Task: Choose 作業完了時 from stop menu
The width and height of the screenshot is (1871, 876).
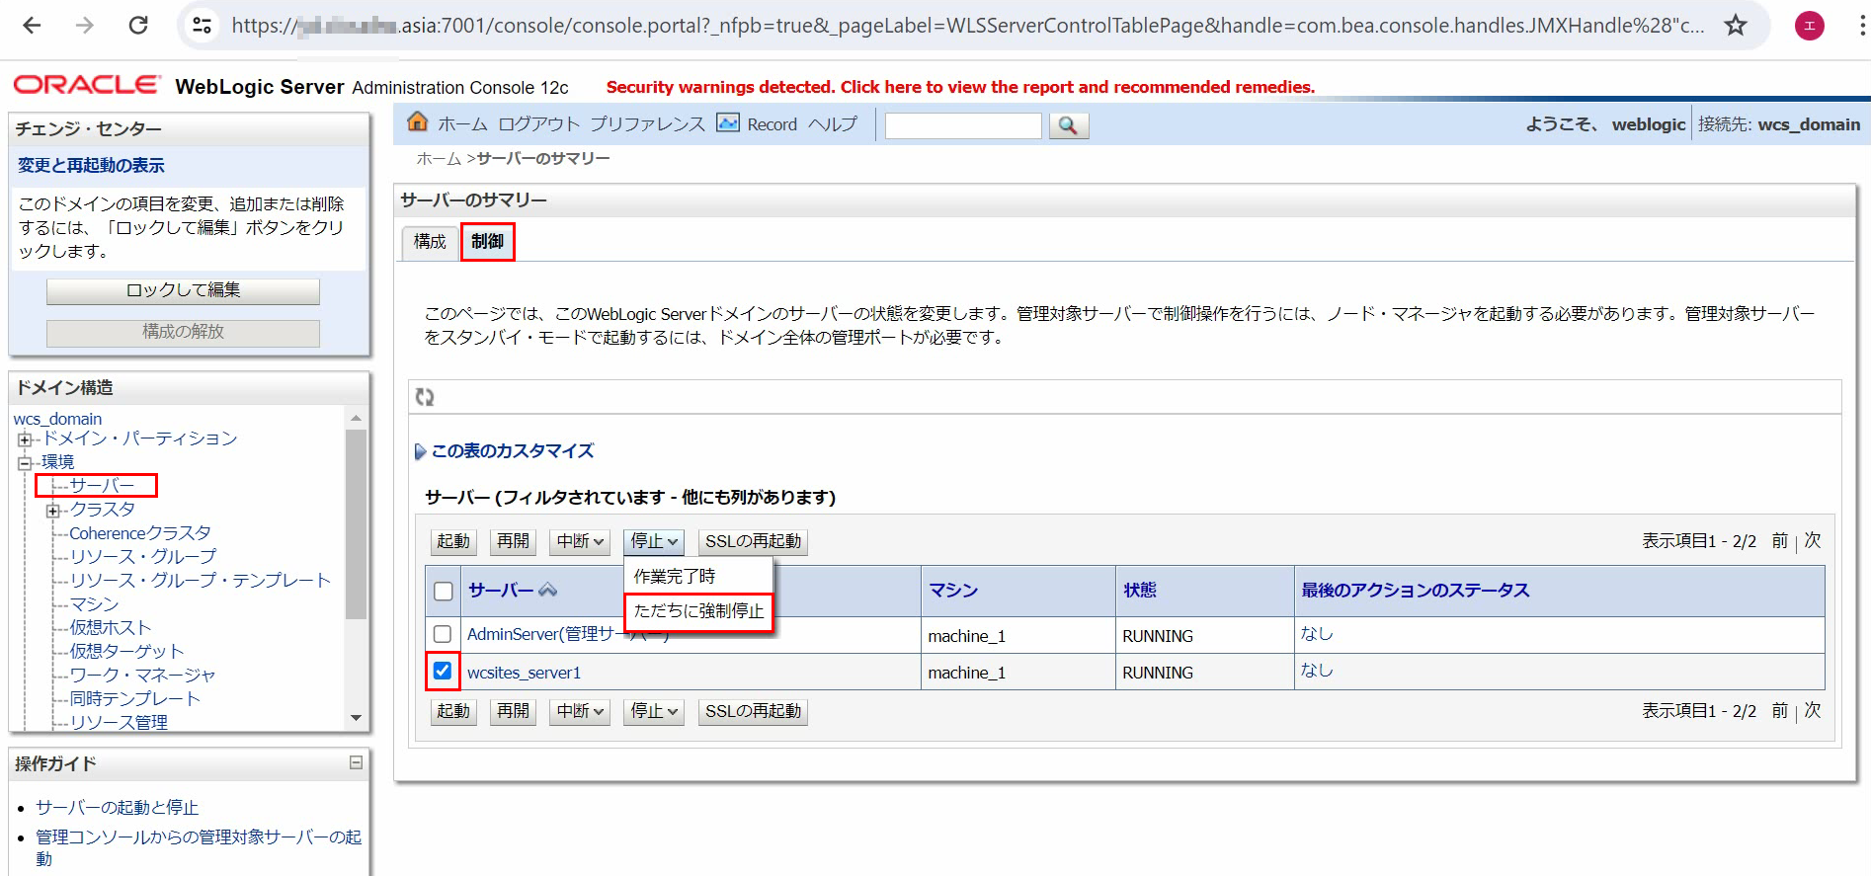Action: pyautogui.click(x=675, y=576)
